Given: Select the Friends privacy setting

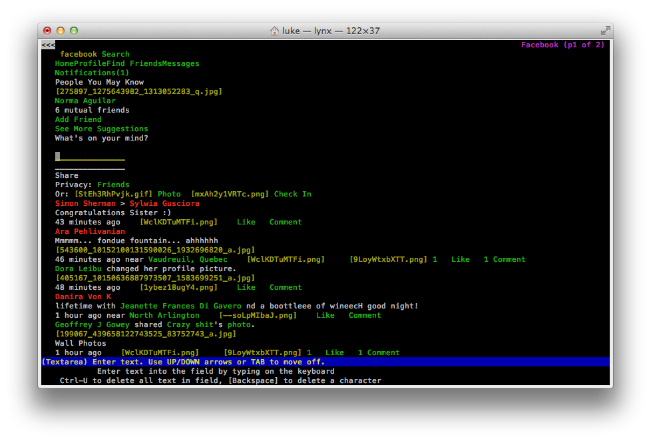Looking at the screenshot, I should tap(113, 185).
